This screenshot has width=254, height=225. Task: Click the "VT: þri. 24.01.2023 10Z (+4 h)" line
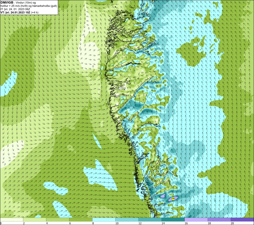coord(20,12)
